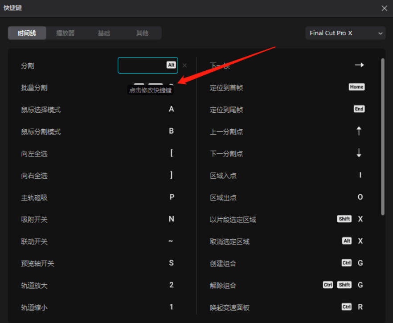Viewport: 393px width, 323px height.
Task: Modify the 创建组合 Ctrl G shortcut
Action: click(352, 263)
